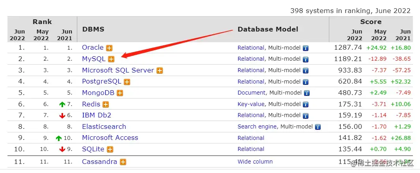The image size is (420, 173).
Task: Click the info icon in Microsoft SQL Server row
Action: pos(306,71)
